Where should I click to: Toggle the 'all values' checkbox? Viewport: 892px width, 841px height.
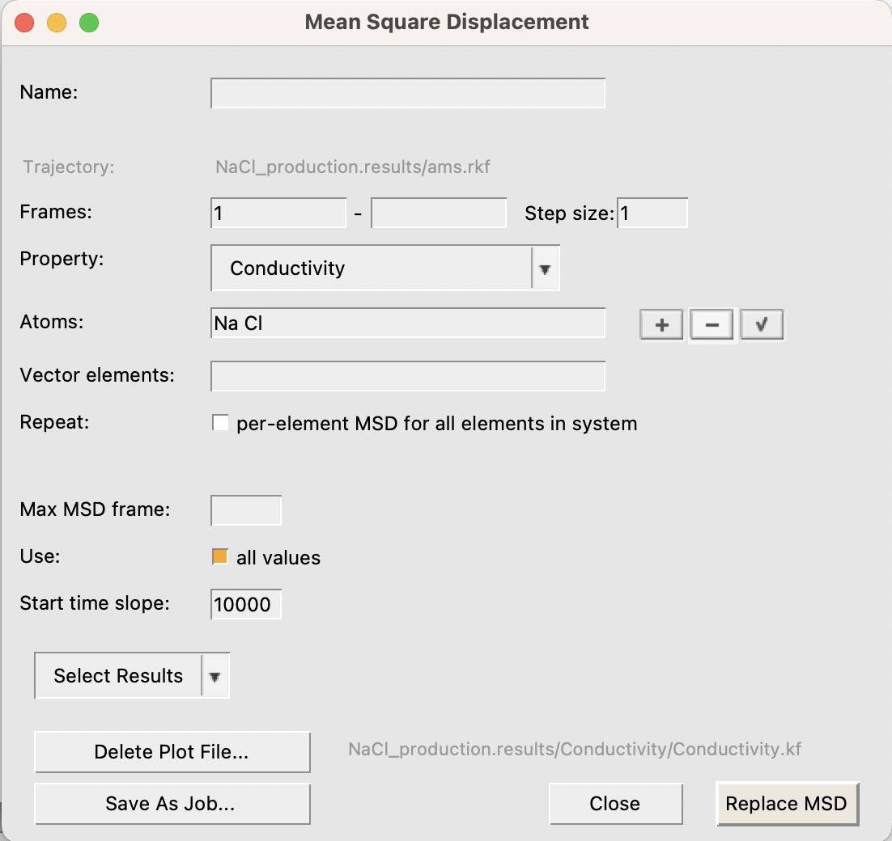(220, 557)
